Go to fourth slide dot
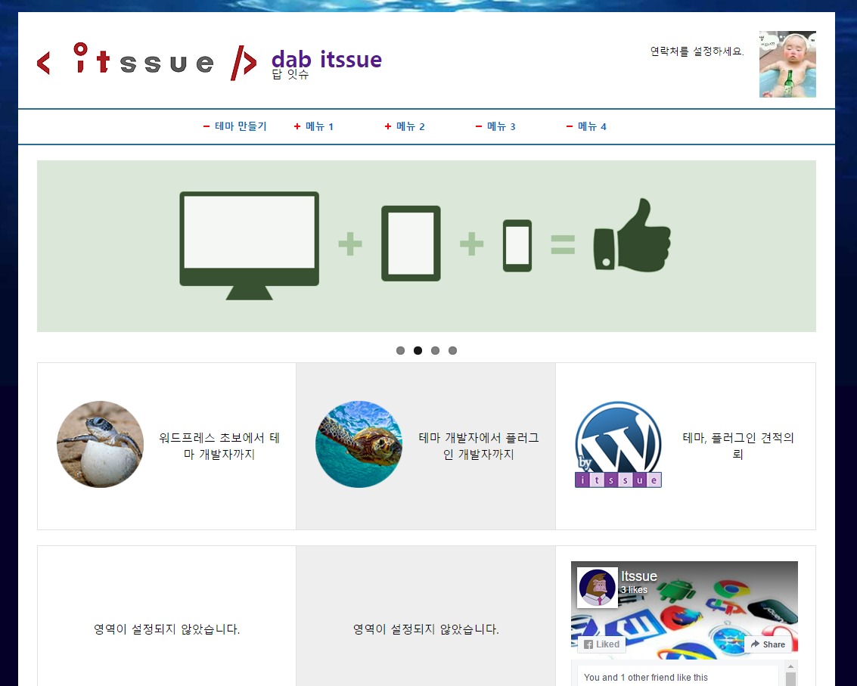 coord(452,350)
